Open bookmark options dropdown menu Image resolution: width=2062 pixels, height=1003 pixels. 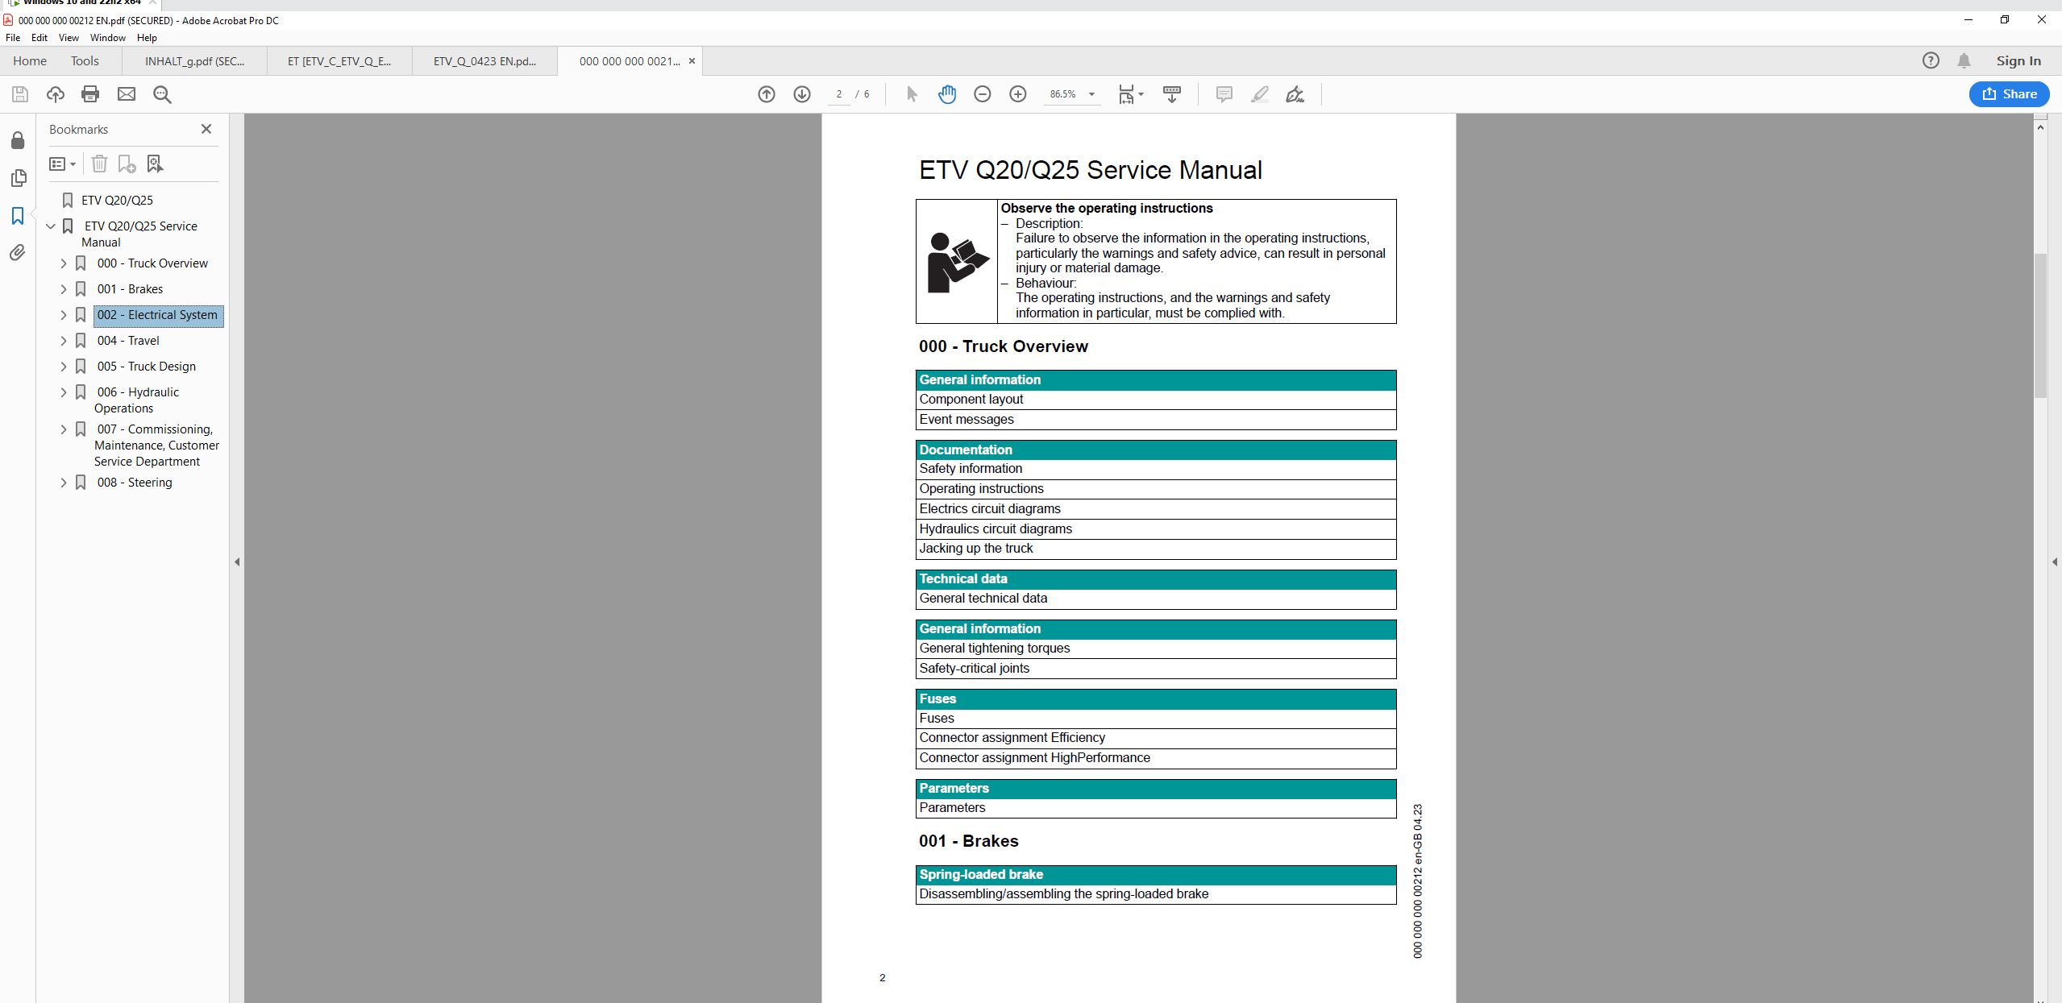pyautogui.click(x=62, y=164)
